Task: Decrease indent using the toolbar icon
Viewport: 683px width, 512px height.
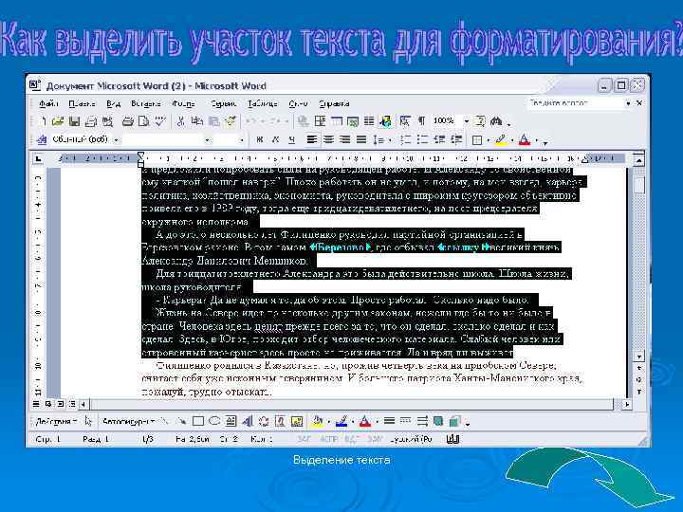Action: tap(439, 139)
